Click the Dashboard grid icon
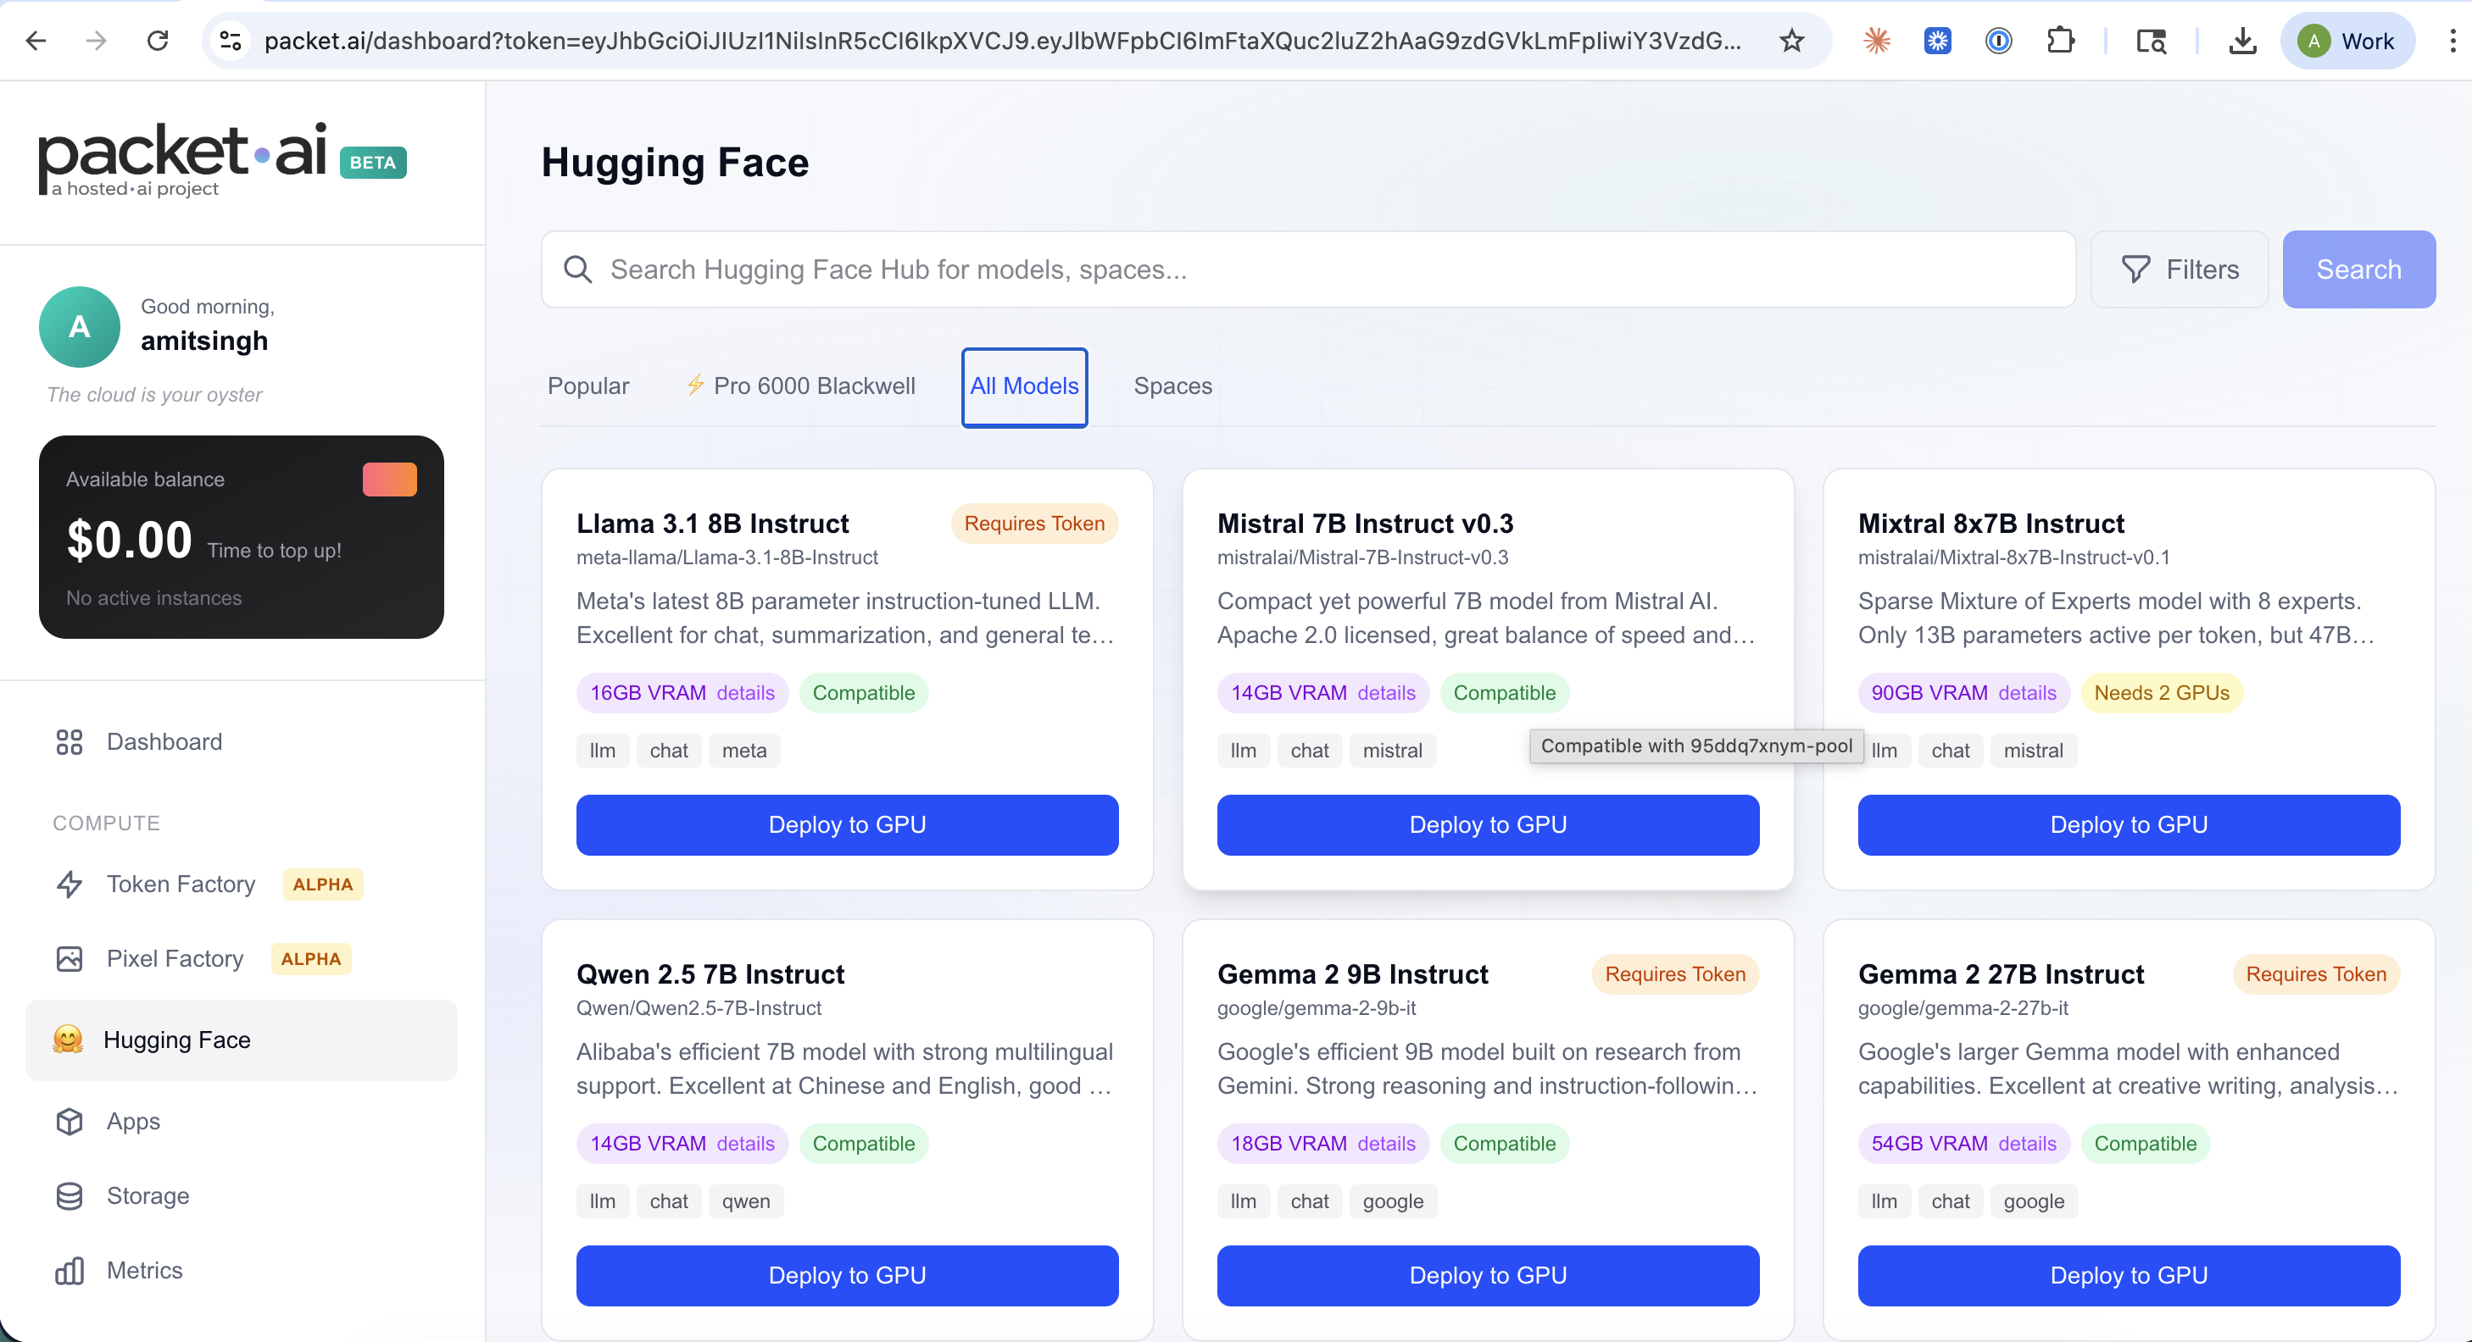 coord(70,741)
